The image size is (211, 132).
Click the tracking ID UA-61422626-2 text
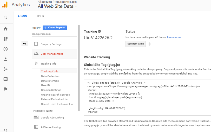98,38
